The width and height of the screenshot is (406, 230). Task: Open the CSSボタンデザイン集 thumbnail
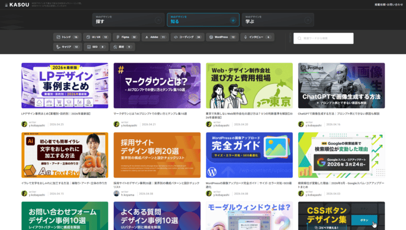[341, 216]
